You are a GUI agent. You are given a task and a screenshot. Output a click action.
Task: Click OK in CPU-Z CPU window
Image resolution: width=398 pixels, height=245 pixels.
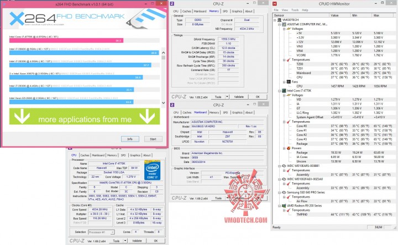[x=155, y=241]
